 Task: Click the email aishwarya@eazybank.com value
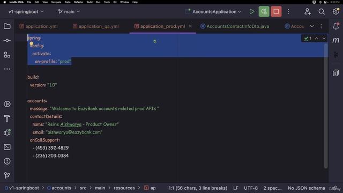(74, 132)
